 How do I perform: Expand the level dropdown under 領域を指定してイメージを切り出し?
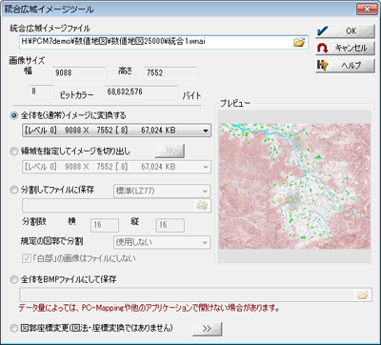116,167
